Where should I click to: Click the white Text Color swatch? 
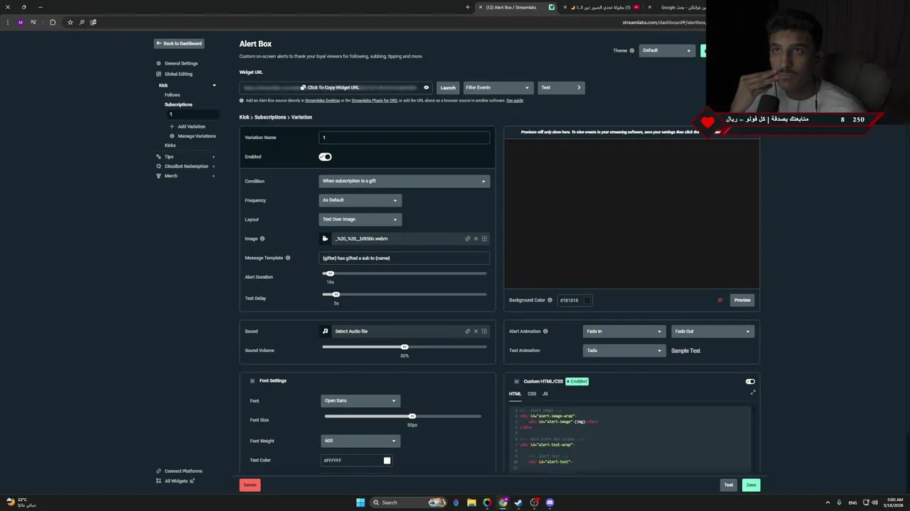[387, 461]
